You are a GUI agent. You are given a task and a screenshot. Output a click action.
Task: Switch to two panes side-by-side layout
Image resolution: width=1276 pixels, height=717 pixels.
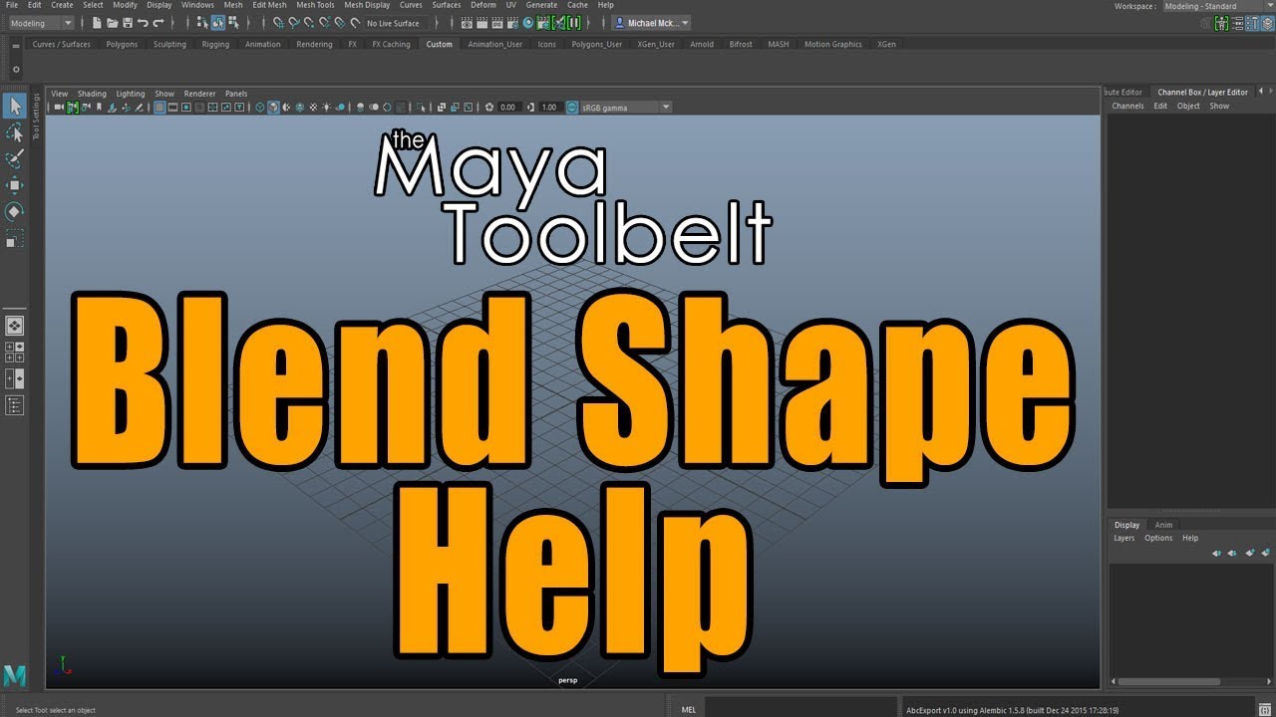[x=15, y=378]
